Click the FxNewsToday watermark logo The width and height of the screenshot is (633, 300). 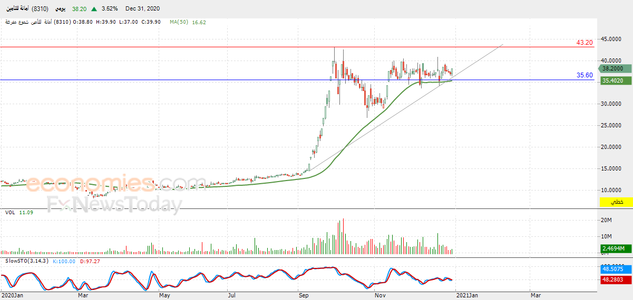[x=114, y=204]
